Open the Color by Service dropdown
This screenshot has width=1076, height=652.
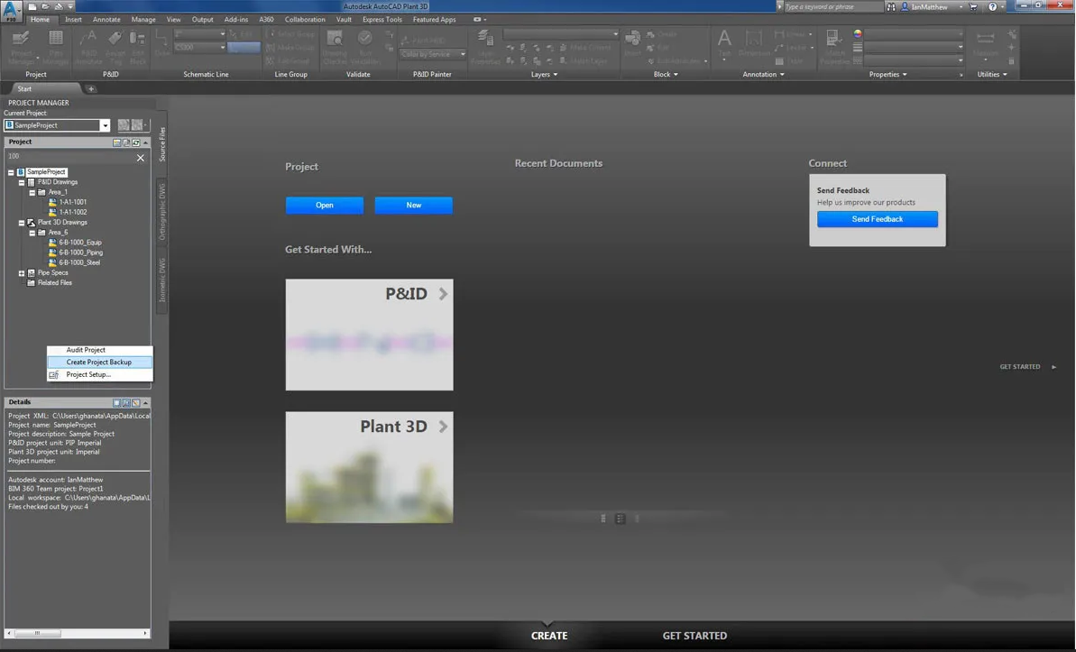click(x=432, y=54)
